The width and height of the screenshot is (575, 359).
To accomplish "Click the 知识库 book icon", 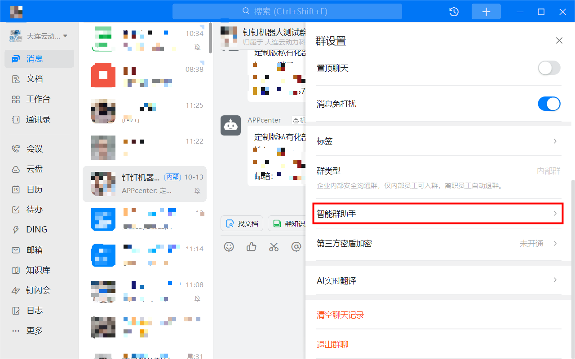I will click(16, 270).
